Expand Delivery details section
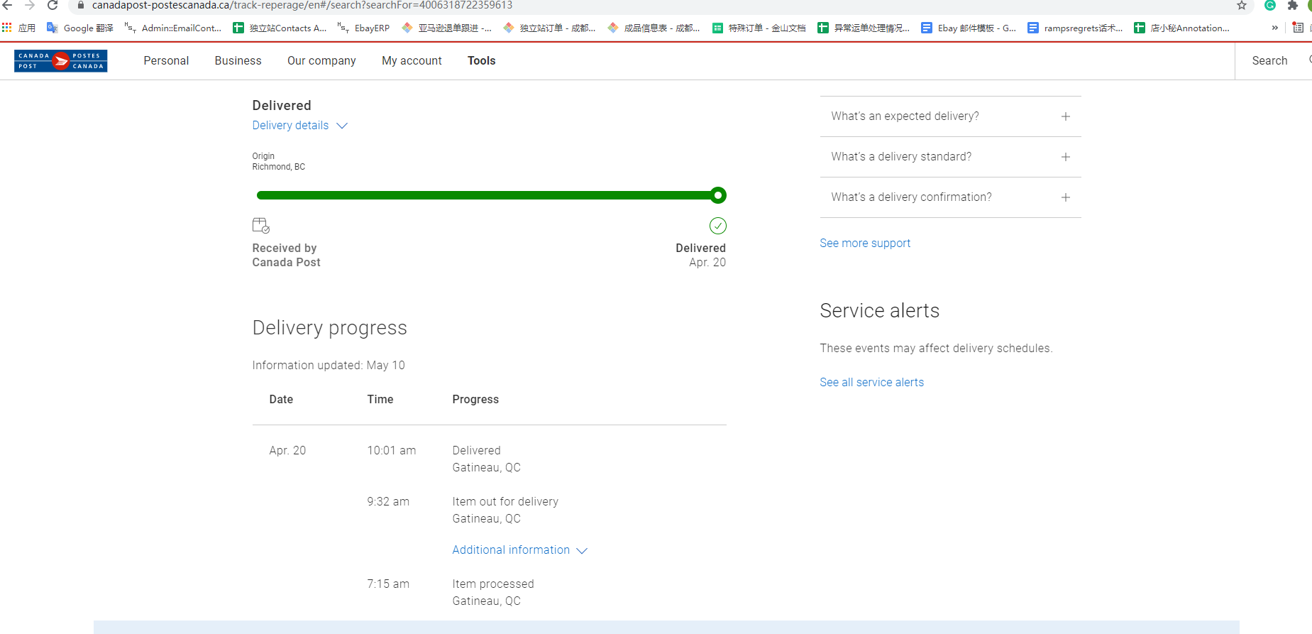 click(299, 126)
